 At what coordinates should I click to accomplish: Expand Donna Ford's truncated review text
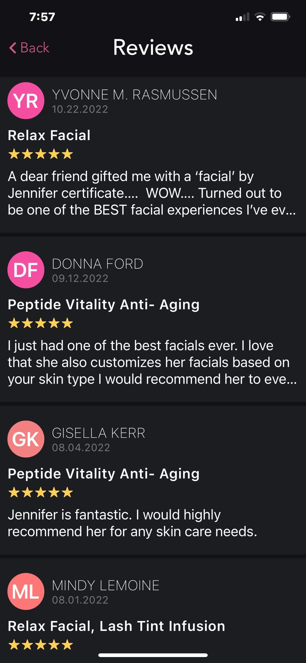(x=152, y=362)
